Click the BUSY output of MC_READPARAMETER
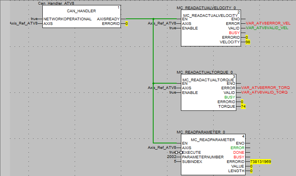Screen dimensions: 296x176 pyautogui.click(x=239, y=157)
